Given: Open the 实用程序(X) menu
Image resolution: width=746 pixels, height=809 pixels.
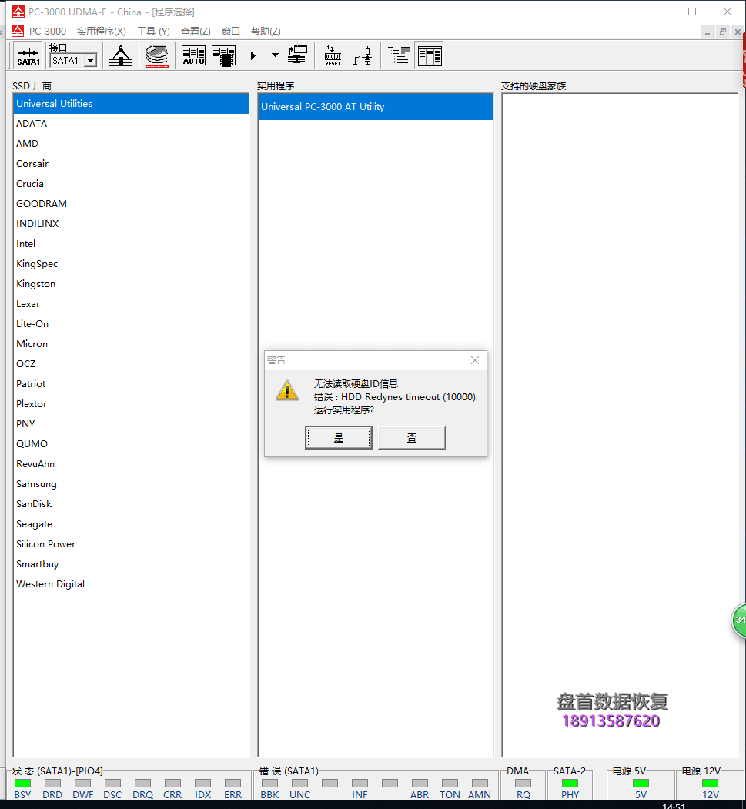Looking at the screenshot, I should click(101, 32).
